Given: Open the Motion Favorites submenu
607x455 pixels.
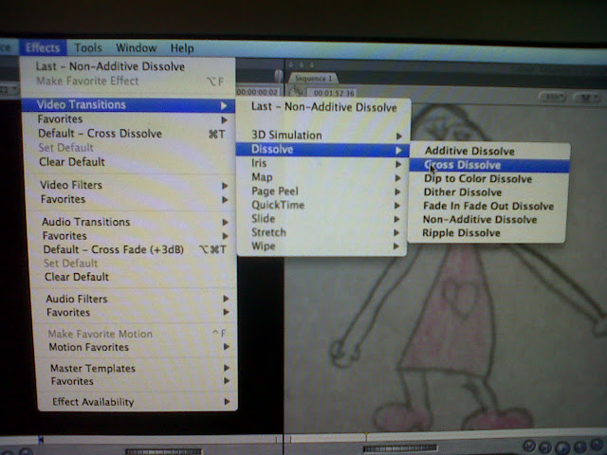Looking at the screenshot, I should click(137, 348).
